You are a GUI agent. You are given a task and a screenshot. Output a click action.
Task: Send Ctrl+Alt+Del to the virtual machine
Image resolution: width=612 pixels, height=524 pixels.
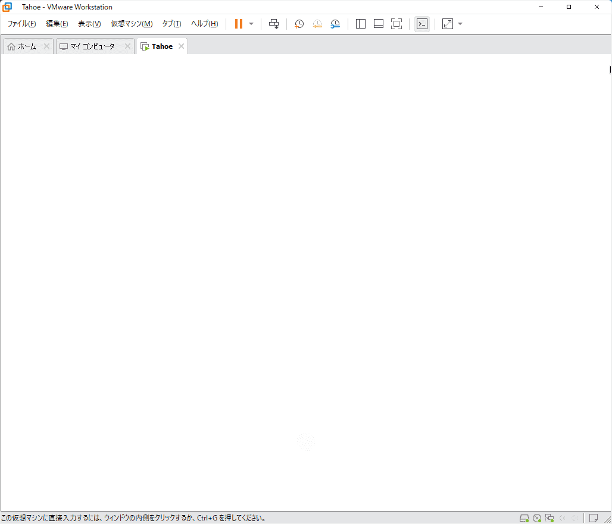[x=274, y=24]
